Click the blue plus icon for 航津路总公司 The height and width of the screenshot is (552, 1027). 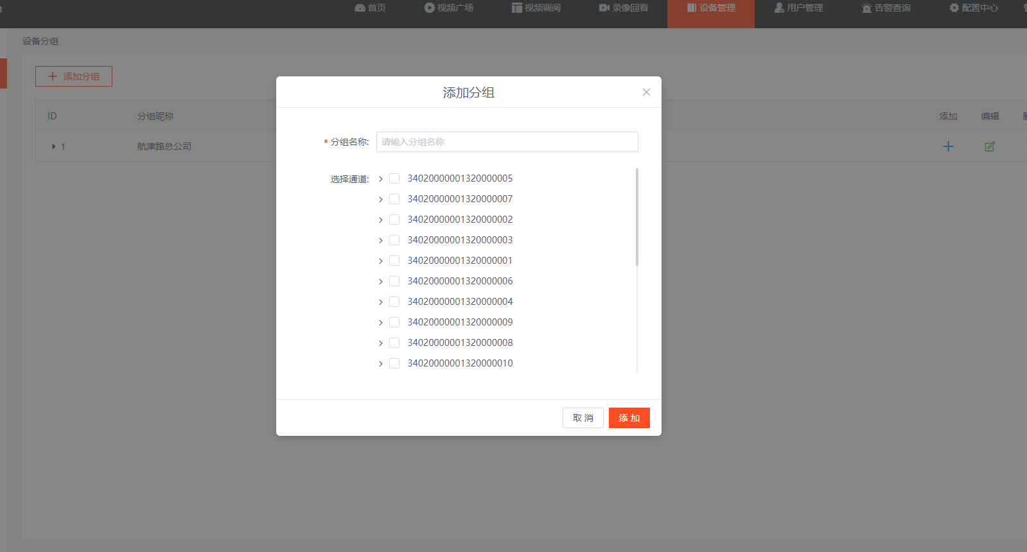948,146
